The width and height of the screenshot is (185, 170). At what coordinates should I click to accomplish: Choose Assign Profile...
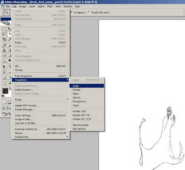pos(40,119)
